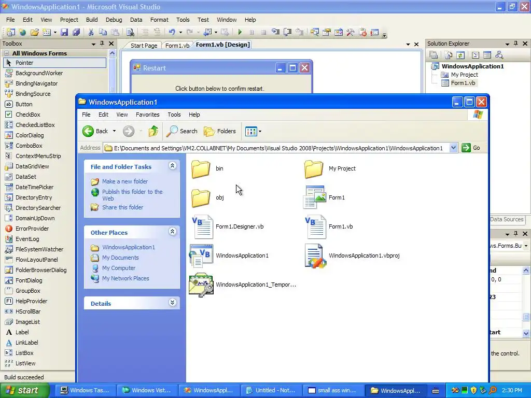Viewport: 531px width, 398px height.
Task: Click the Cut scissors icon
Action: pyautogui.click(x=91, y=32)
